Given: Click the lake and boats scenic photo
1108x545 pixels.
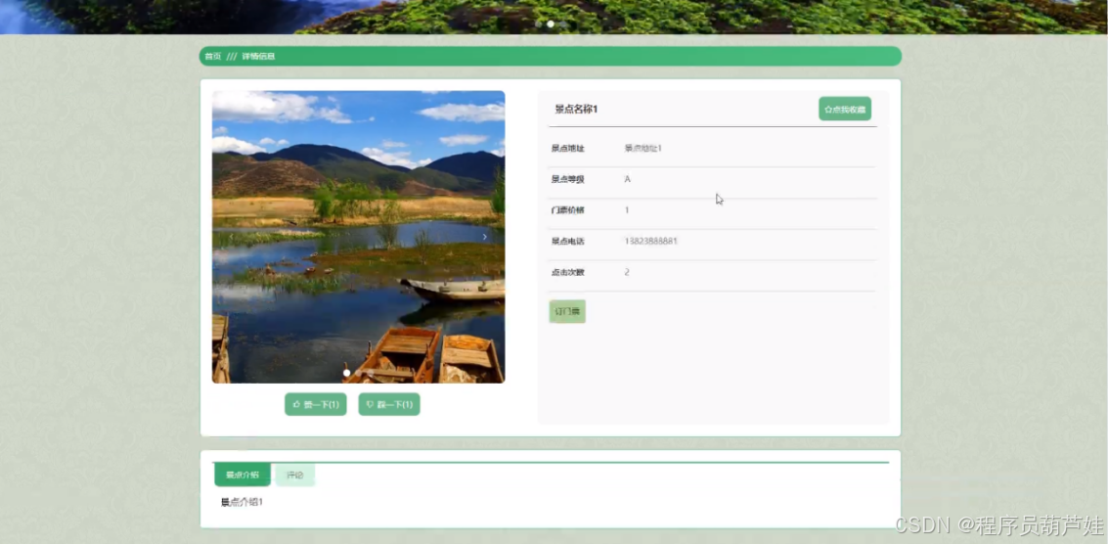Looking at the screenshot, I should [x=358, y=237].
